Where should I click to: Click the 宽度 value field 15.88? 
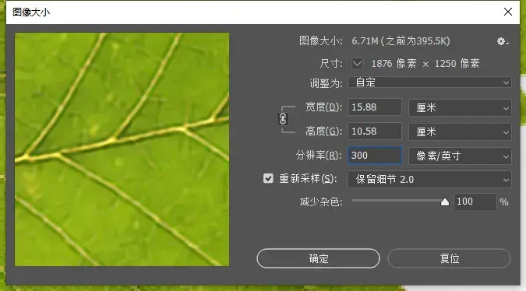tap(375, 107)
